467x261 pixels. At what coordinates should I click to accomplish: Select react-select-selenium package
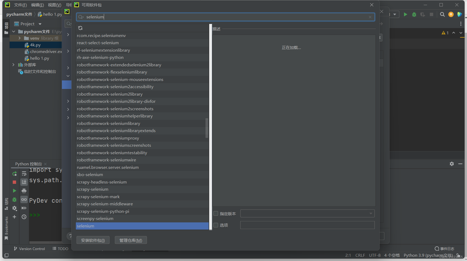point(142,43)
